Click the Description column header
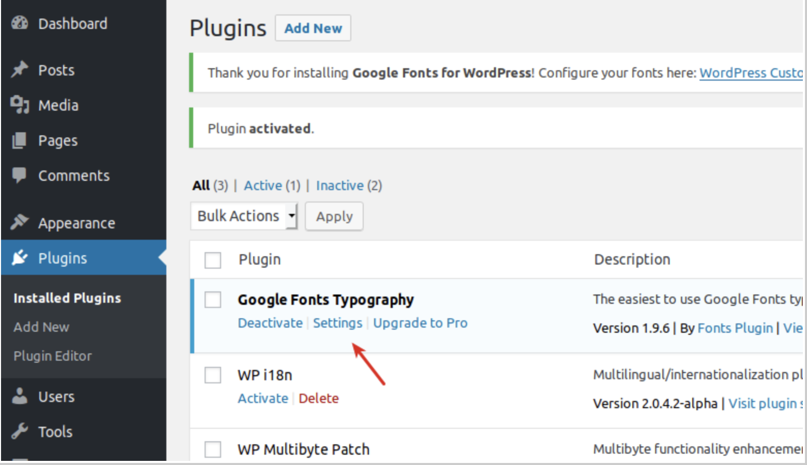 click(632, 259)
